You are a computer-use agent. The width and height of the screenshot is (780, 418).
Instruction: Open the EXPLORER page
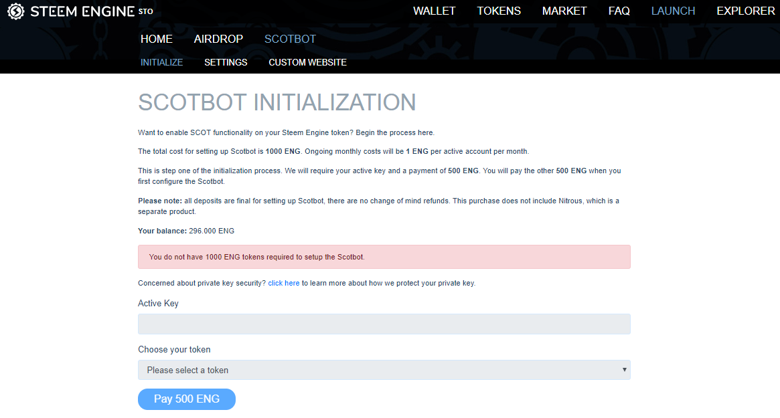(745, 11)
